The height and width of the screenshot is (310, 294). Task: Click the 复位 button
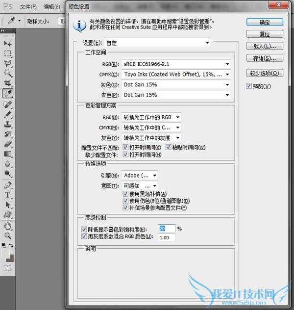point(265,34)
